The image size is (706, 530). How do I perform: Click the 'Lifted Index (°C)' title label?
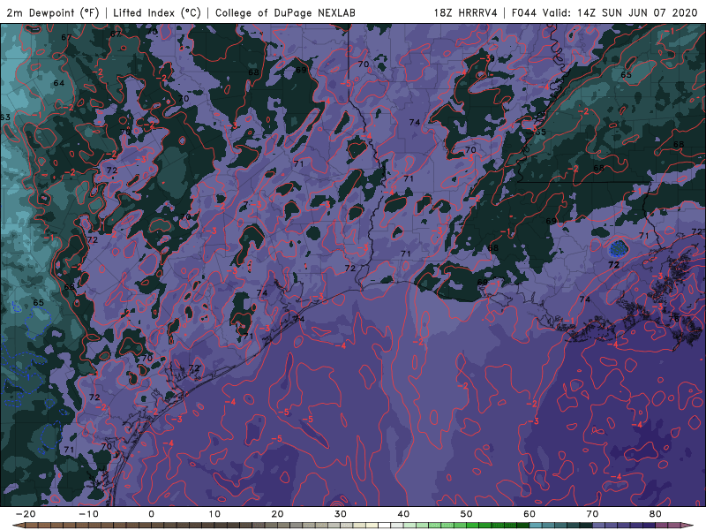(x=157, y=12)
